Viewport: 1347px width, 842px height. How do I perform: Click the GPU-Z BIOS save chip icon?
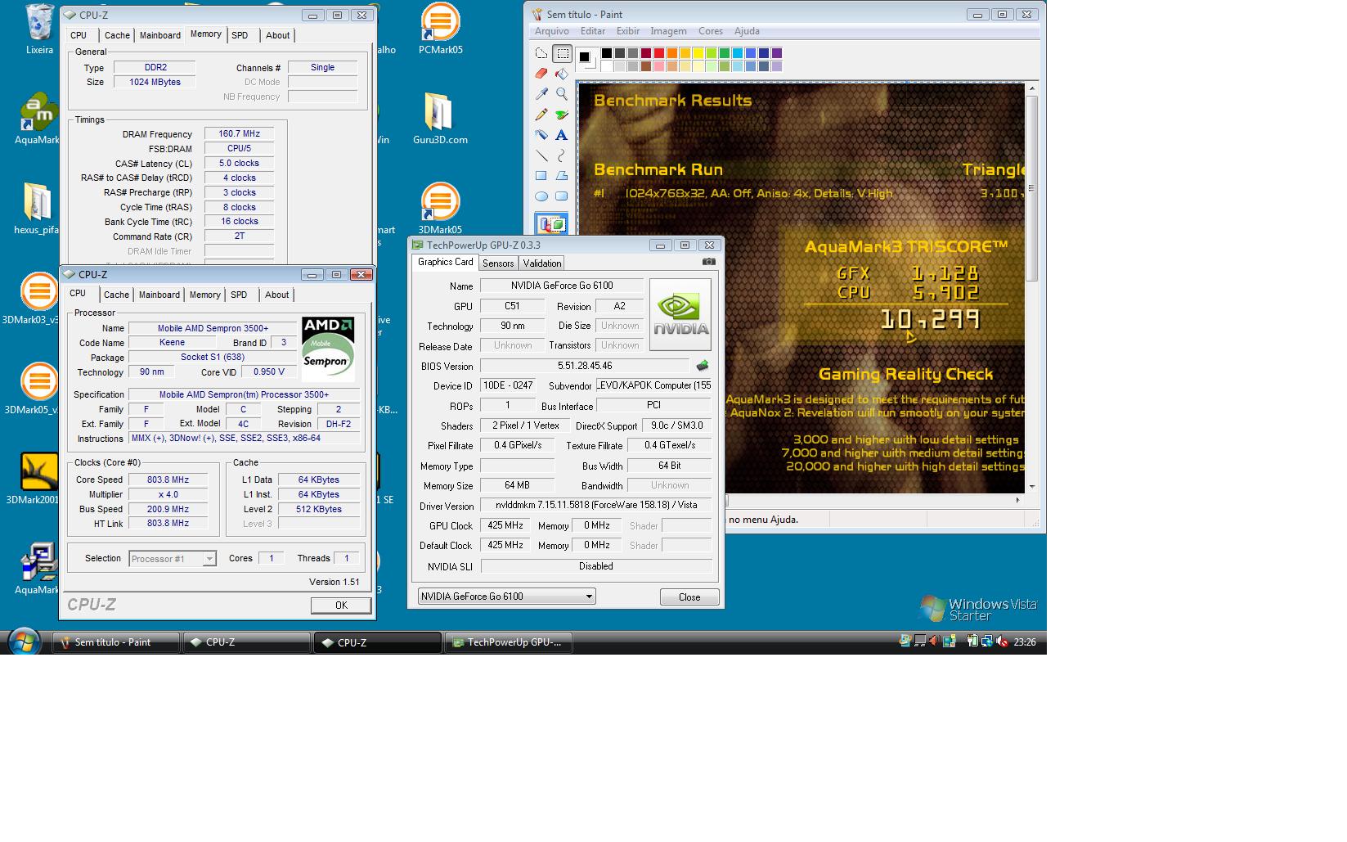[x=702, y=366]
